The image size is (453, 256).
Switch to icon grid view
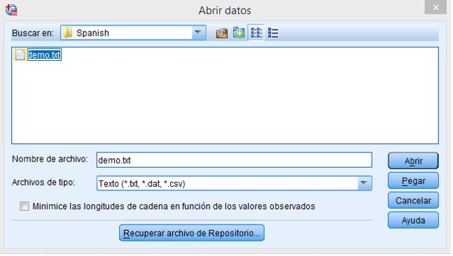pyautogui.click(x=256, y=33)
